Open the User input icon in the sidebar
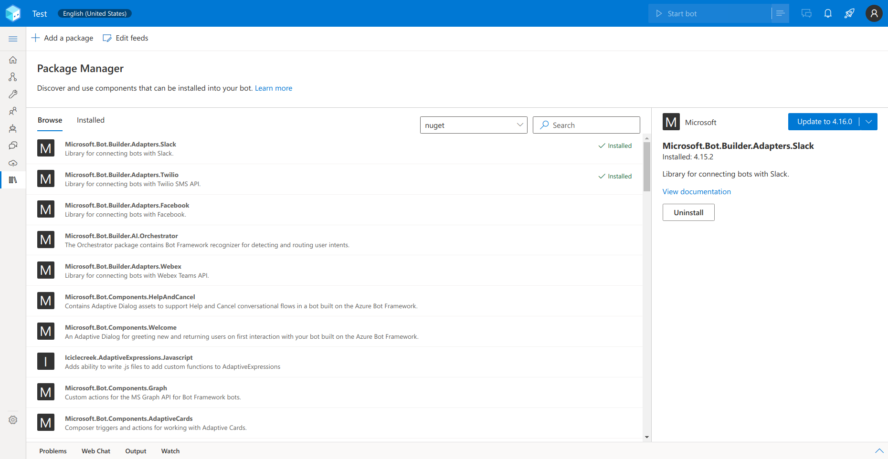The image size is (888, 459). (13, 111)
